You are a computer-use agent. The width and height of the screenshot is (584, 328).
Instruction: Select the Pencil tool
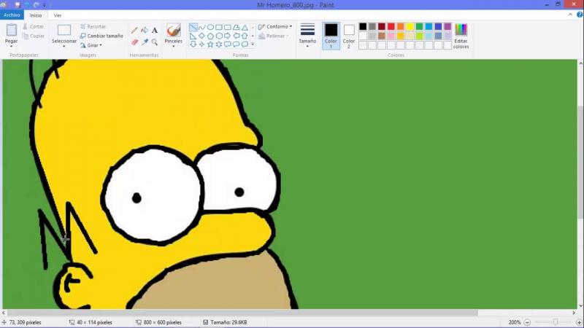coord(134,31)
